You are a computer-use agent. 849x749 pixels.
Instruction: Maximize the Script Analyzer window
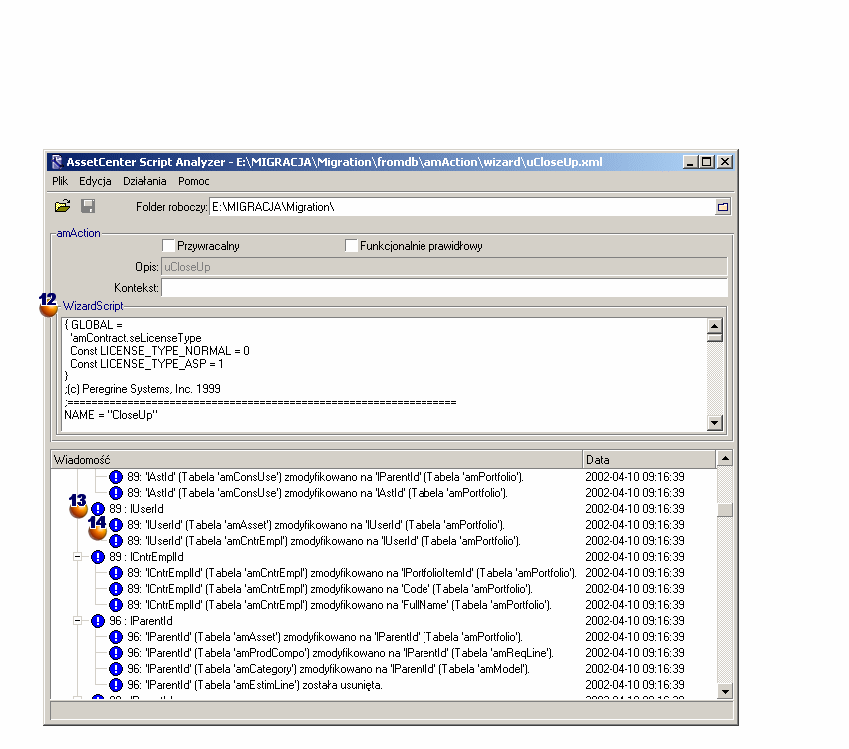706,161
